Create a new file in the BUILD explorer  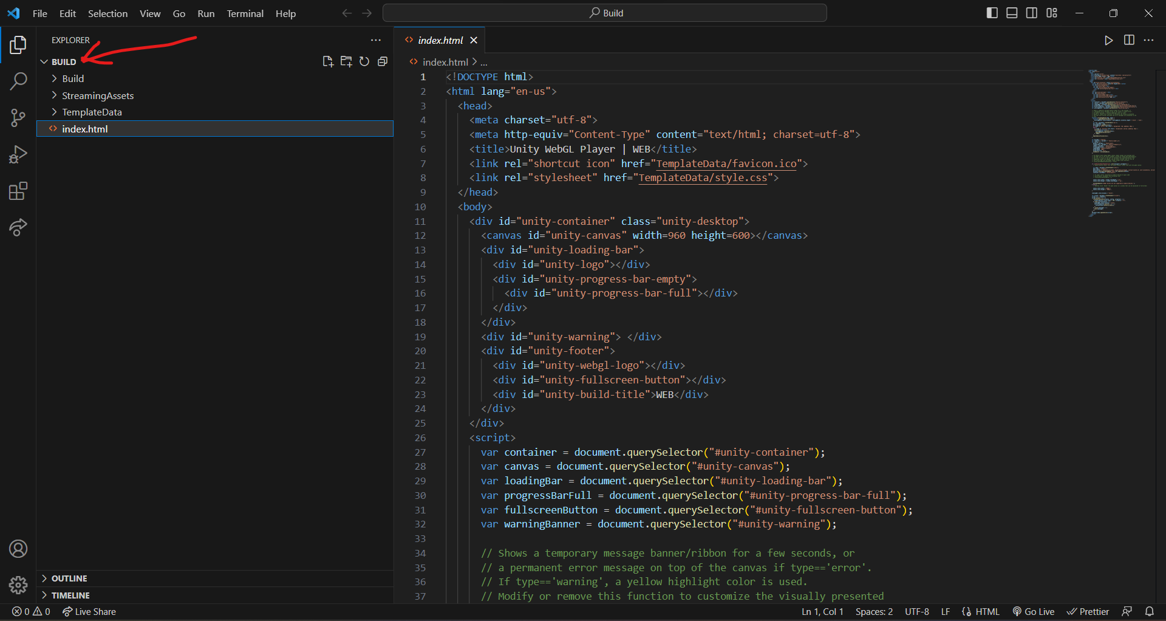(327, 61)
